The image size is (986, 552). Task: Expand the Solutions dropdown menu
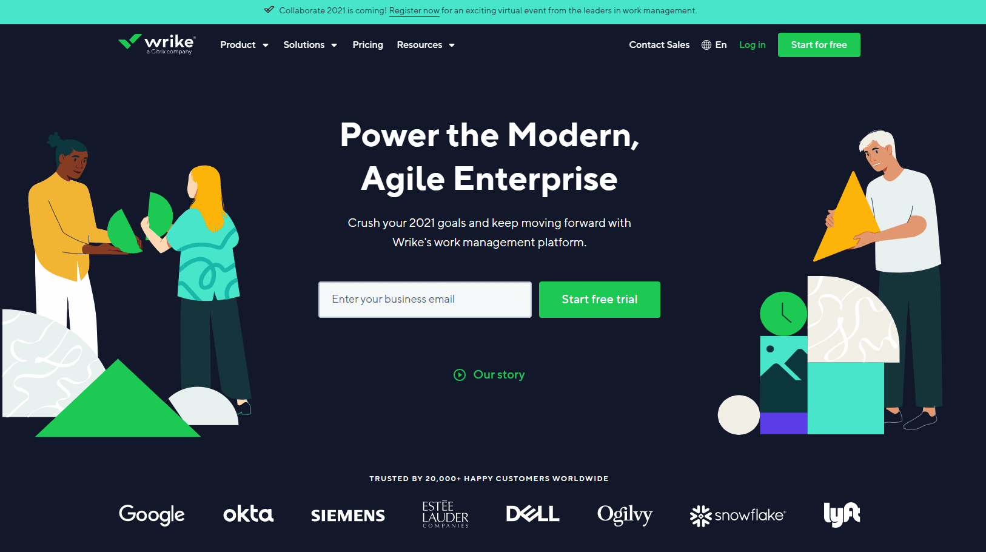pyautogui.click(x=310, y=45)
